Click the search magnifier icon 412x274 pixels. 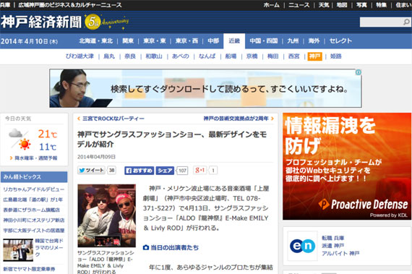point(406,22)
